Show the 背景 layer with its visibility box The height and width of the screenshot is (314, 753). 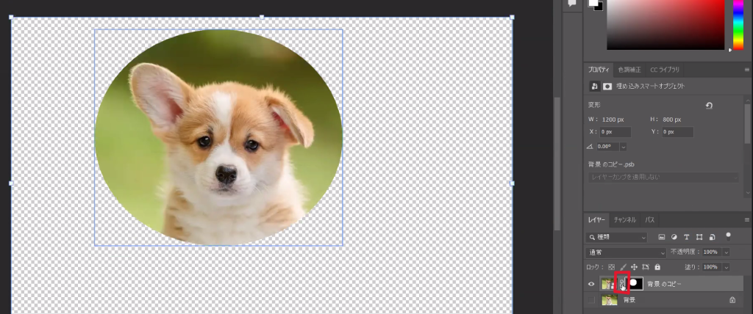click(x=592, y=299)
